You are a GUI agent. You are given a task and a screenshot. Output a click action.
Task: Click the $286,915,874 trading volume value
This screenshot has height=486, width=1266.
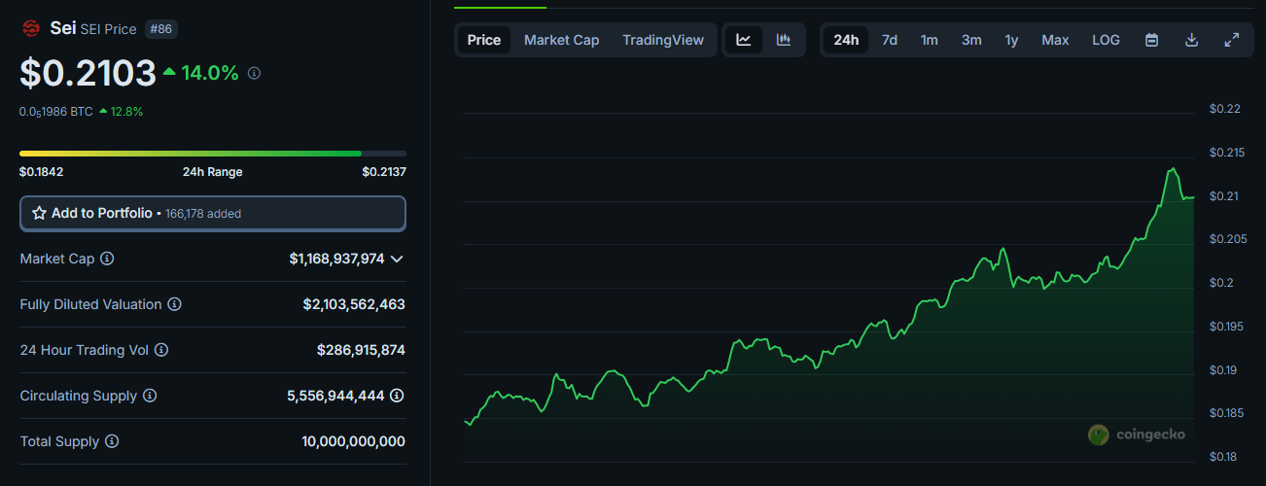(361, 350)
